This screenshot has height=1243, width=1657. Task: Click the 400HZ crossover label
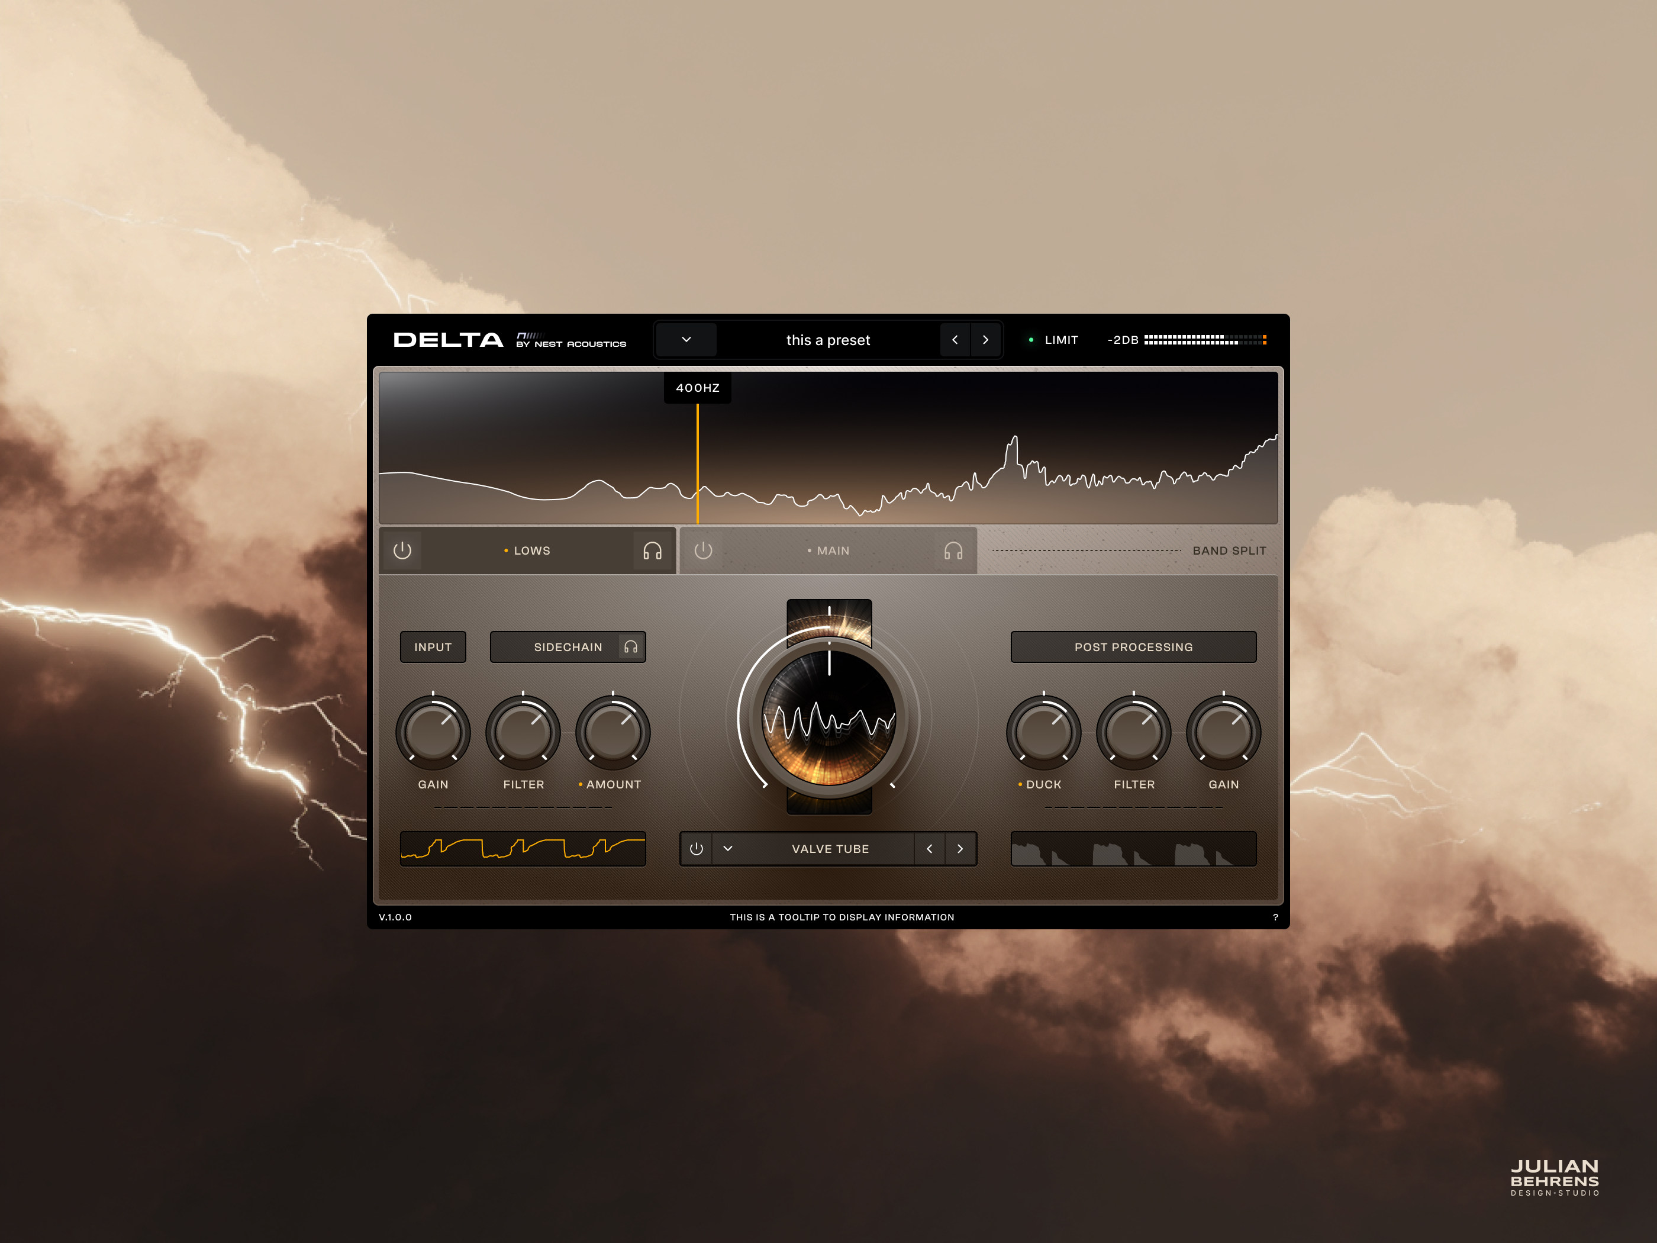[697, 387]
